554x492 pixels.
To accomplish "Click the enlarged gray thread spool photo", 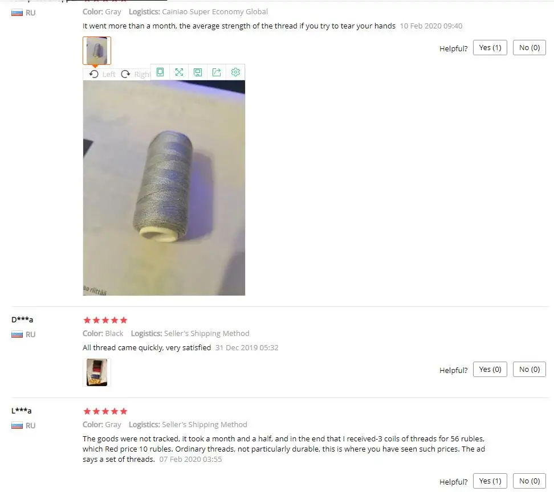I will click(164, 188).
